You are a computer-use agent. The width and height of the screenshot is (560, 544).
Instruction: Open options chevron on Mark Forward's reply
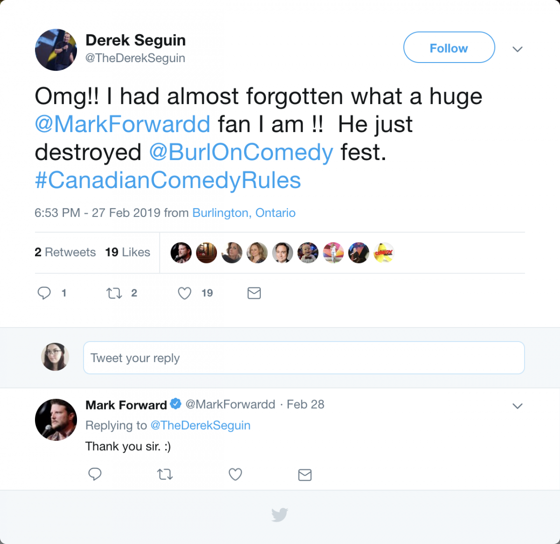pyautogui.click(x=517, y=406)
